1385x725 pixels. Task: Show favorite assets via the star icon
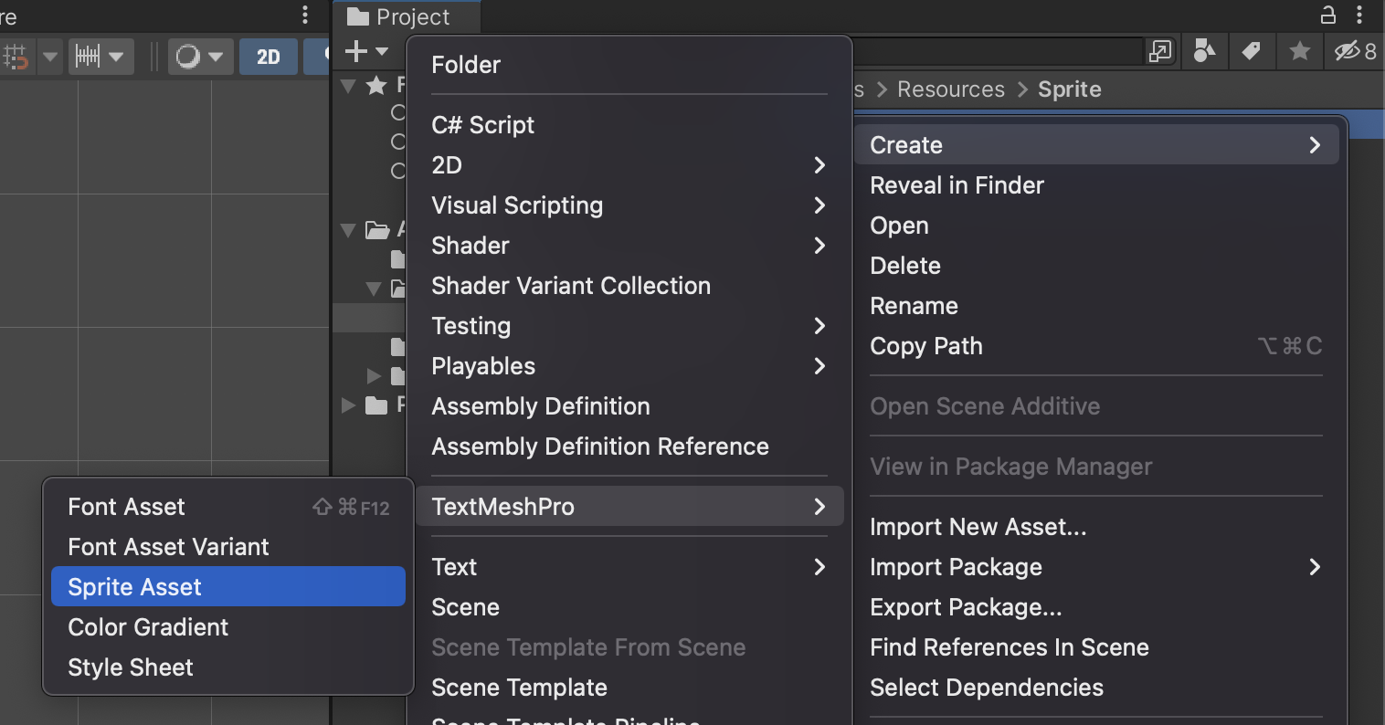coord(1298,51)
